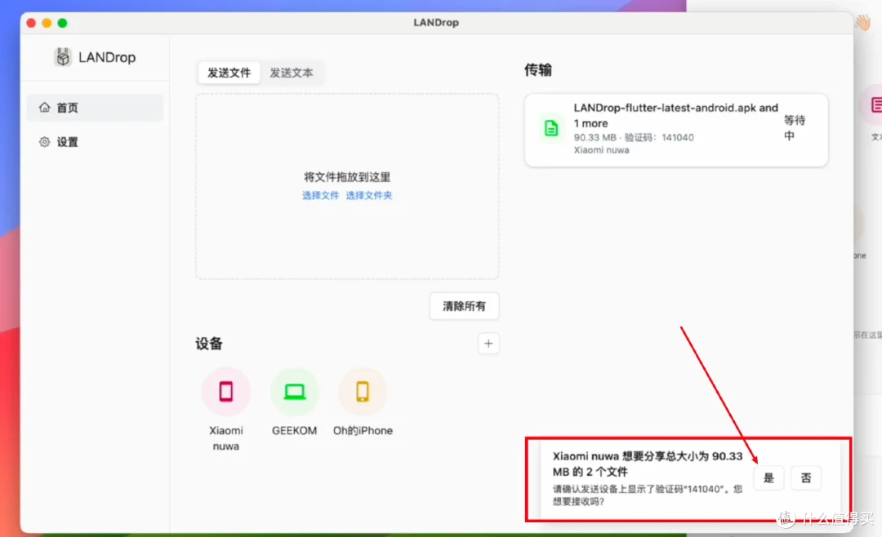The width and height of the screenshot is (882, 537).
Task: Open the 设置 settings page
Action: tap(95, 142)
